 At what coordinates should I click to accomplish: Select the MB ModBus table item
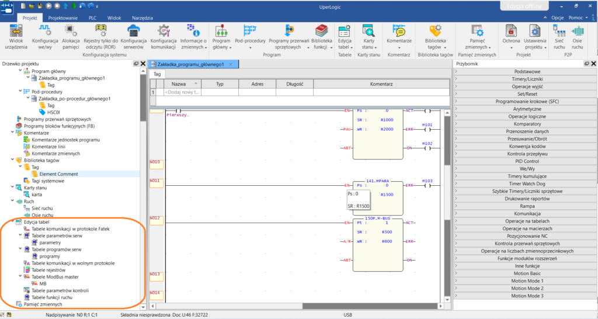point(43,283)
